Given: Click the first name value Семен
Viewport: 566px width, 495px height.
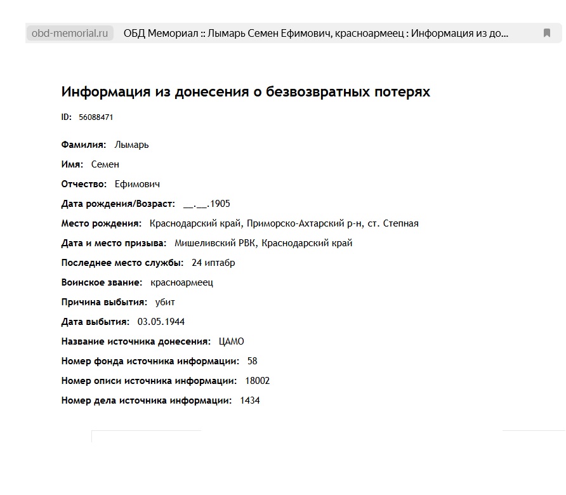Looking at the screenshot, I should click(x=105, y=164).
